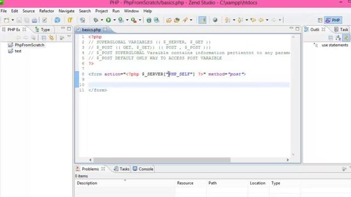This screenshot has height=197, width=351.
Task: Click the open folder toolbar icon
Action: (x=169, y=20)
